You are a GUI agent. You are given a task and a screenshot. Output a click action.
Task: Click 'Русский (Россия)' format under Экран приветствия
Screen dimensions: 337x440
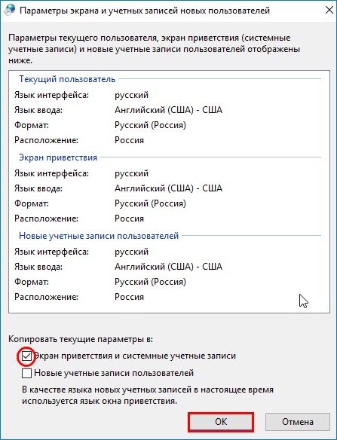point(150,203)
